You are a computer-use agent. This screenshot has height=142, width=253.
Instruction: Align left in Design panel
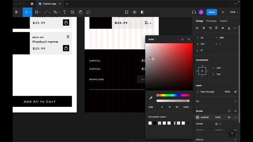click(x=197, y=28)
